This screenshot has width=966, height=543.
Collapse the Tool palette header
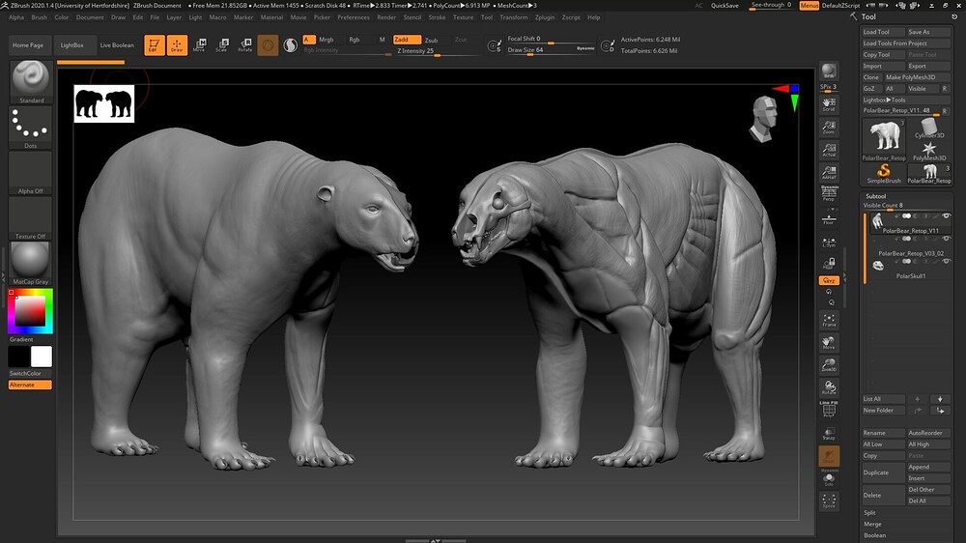(868, 16)
